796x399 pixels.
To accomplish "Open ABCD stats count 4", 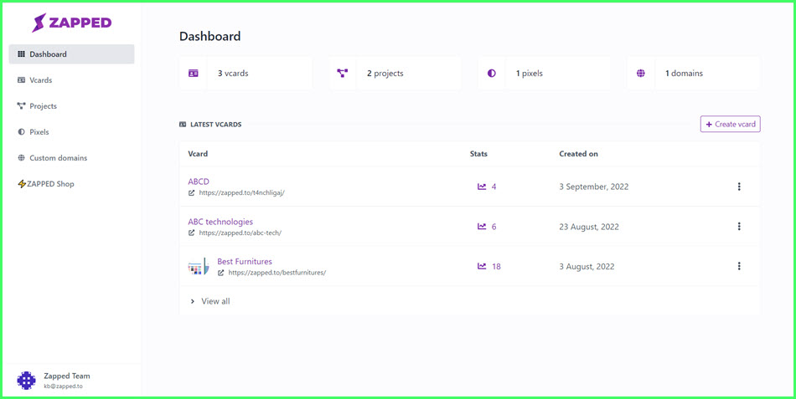I will [494, 187].
